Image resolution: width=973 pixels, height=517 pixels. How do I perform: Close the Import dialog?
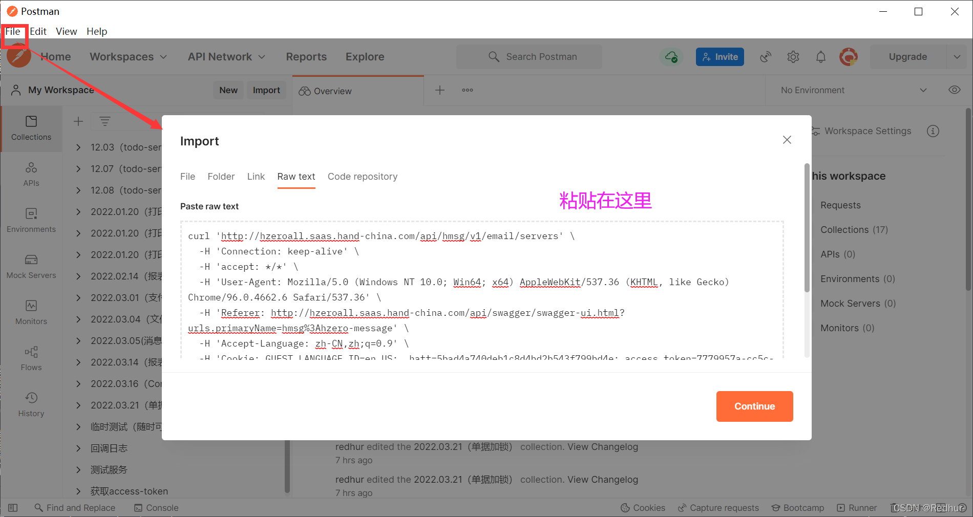[787, 140]
